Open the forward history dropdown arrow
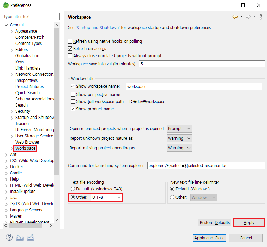The height and width of the screenshot is (247, 267). [x=254, y=17]
